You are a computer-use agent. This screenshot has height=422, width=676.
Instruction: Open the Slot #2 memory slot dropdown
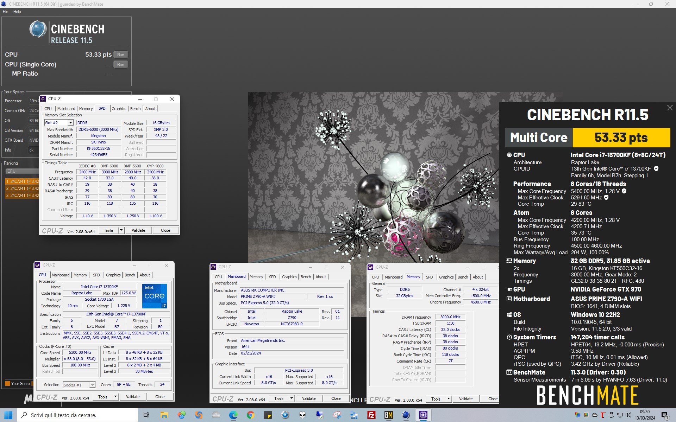click(70, 123)
